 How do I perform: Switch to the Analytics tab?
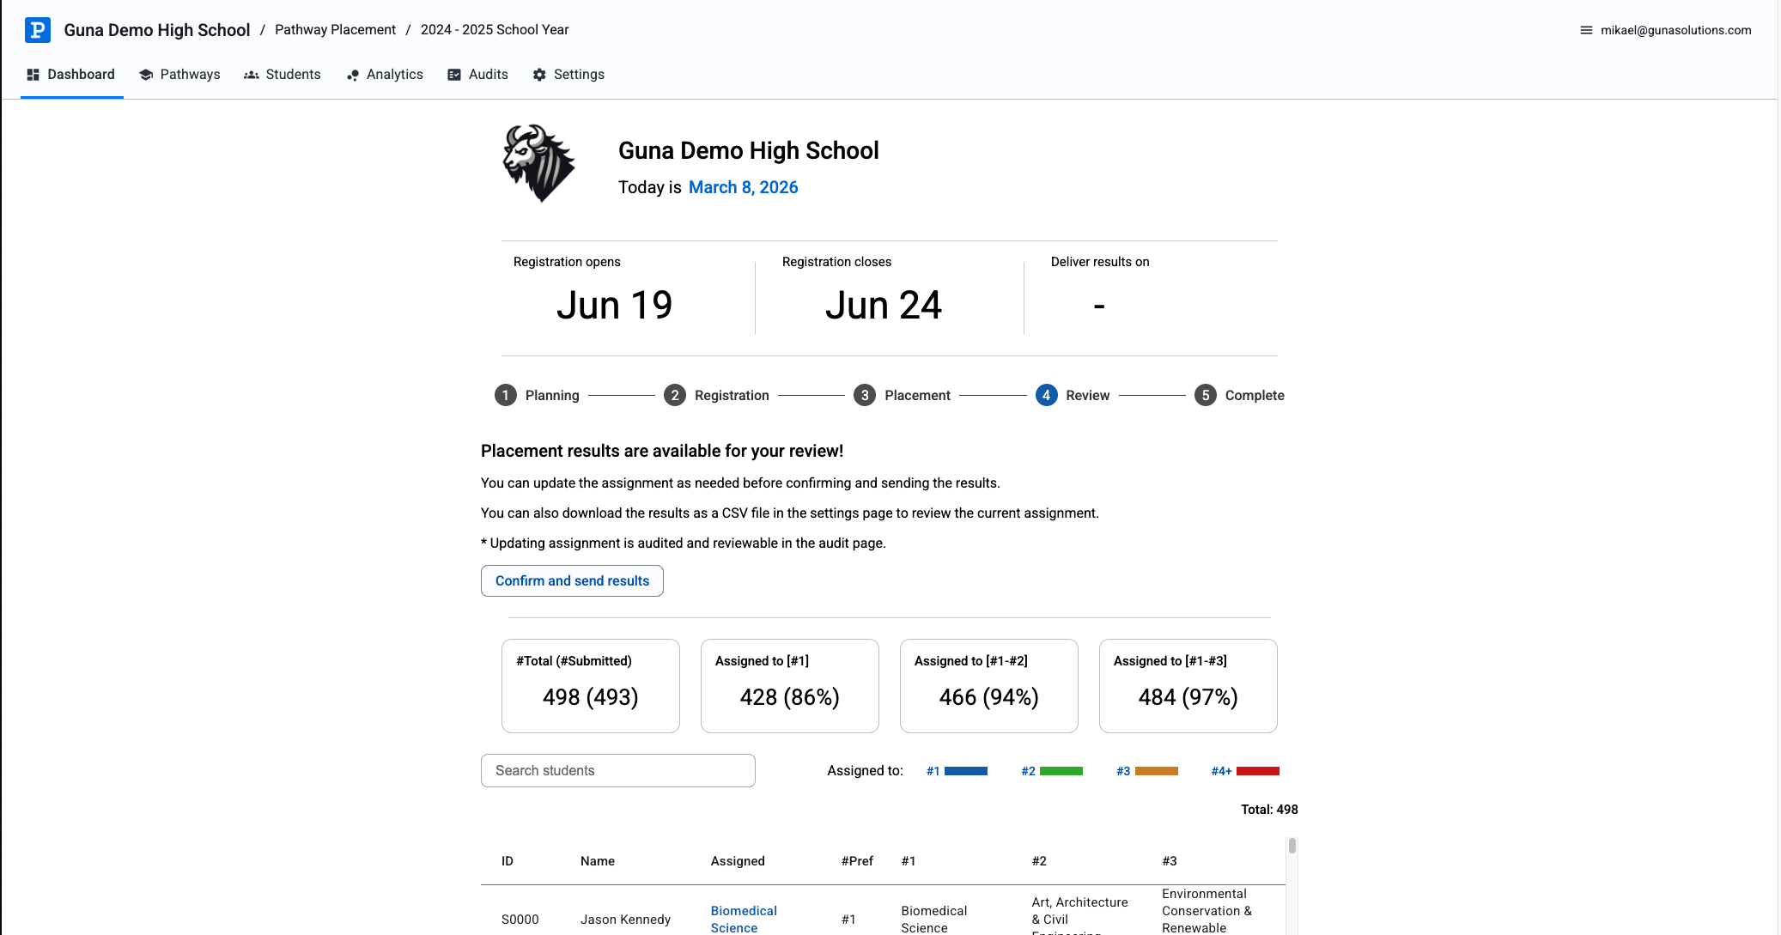pos(394,75)
